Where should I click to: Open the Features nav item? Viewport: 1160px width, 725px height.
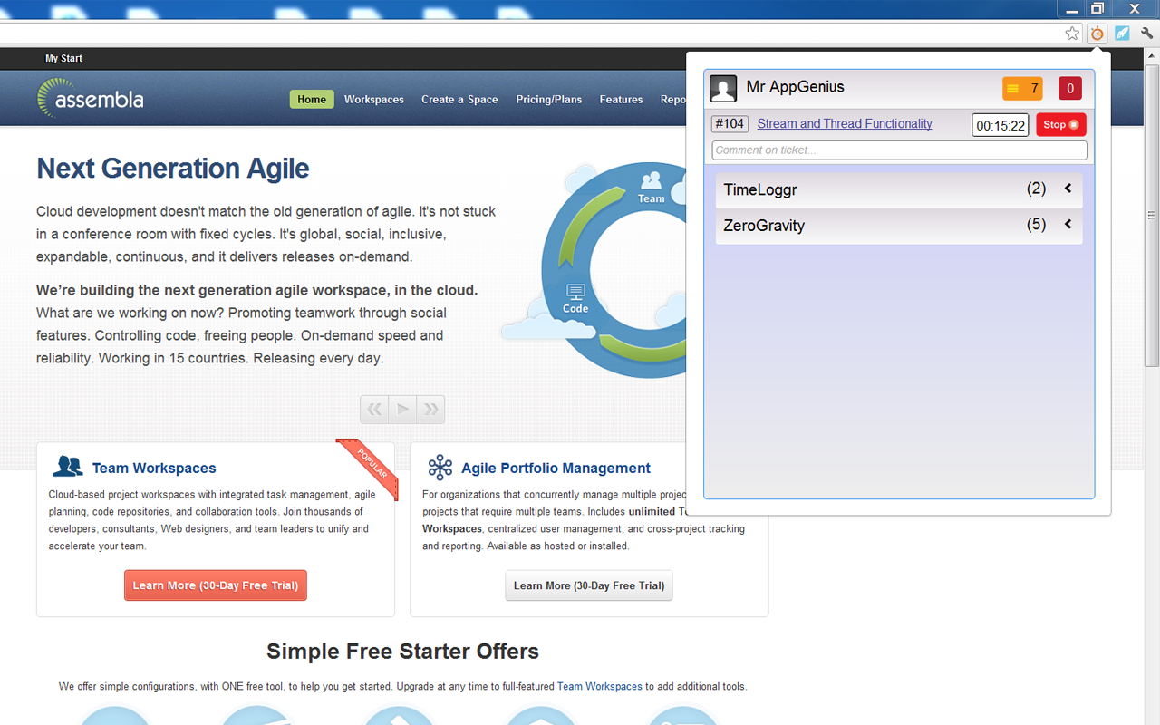click(621, 100)
